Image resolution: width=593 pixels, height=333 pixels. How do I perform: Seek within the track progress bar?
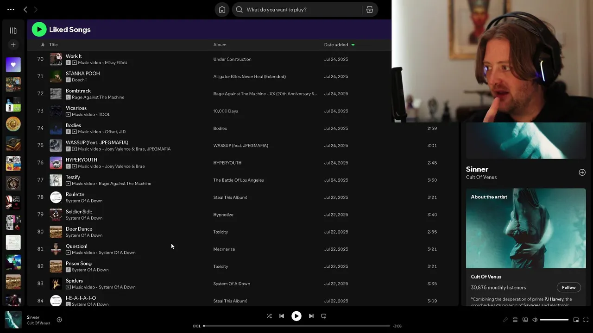(x=296, y=326)
